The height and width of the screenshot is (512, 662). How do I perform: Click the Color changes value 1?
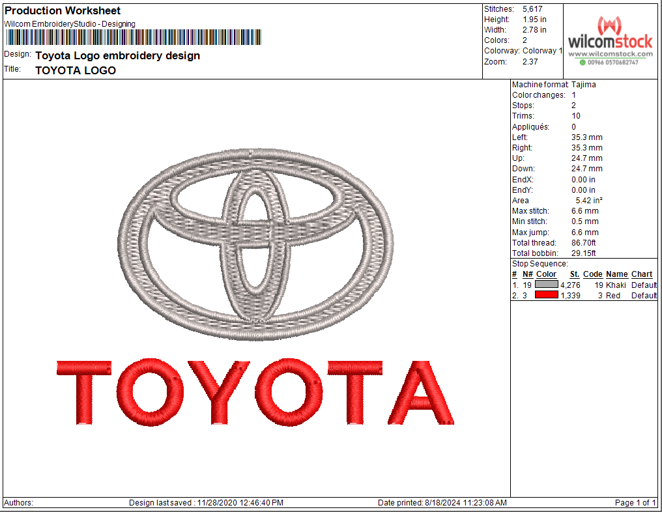[574, 95]
